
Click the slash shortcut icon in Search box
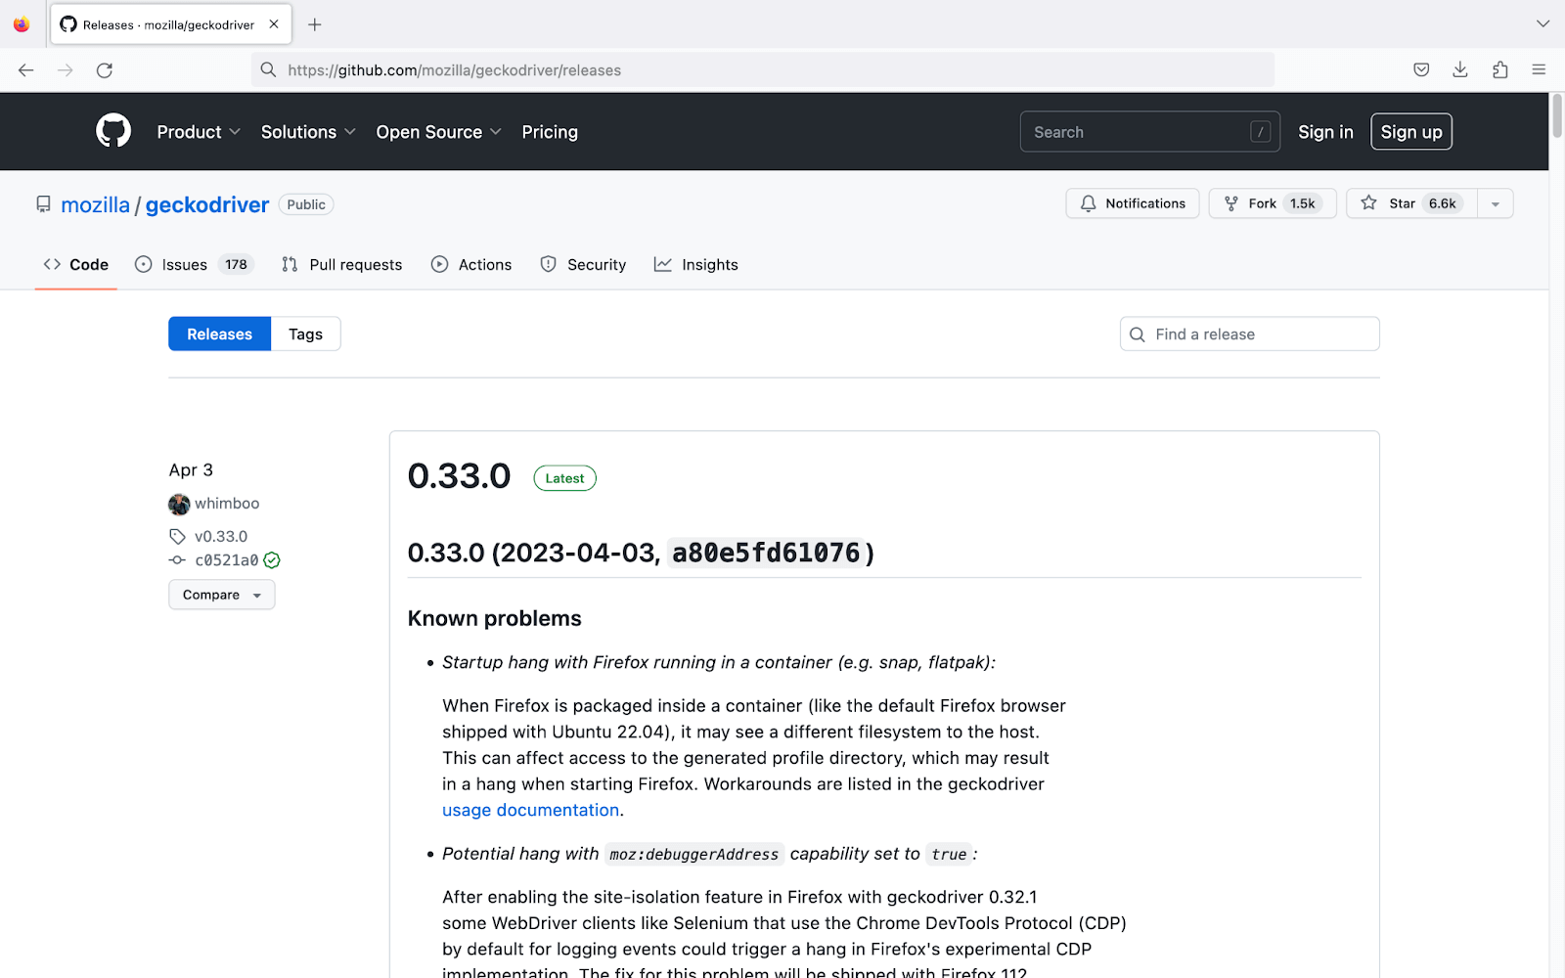pyautogui.click(x=1261, y=132)
